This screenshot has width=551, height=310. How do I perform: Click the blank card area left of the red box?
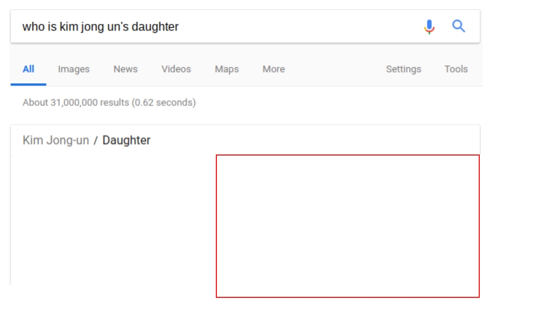click(x=113, y=220)
